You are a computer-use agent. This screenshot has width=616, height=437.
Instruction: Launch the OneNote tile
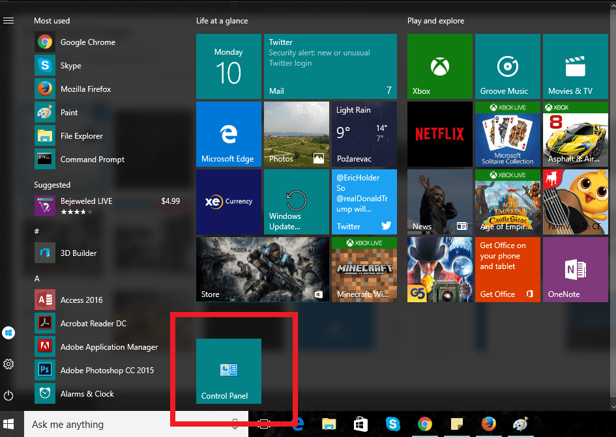tap(576, 270)
